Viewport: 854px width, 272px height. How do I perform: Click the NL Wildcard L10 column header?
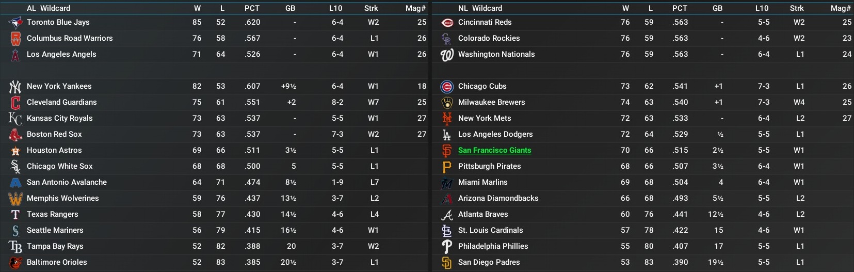coord(762,8)
